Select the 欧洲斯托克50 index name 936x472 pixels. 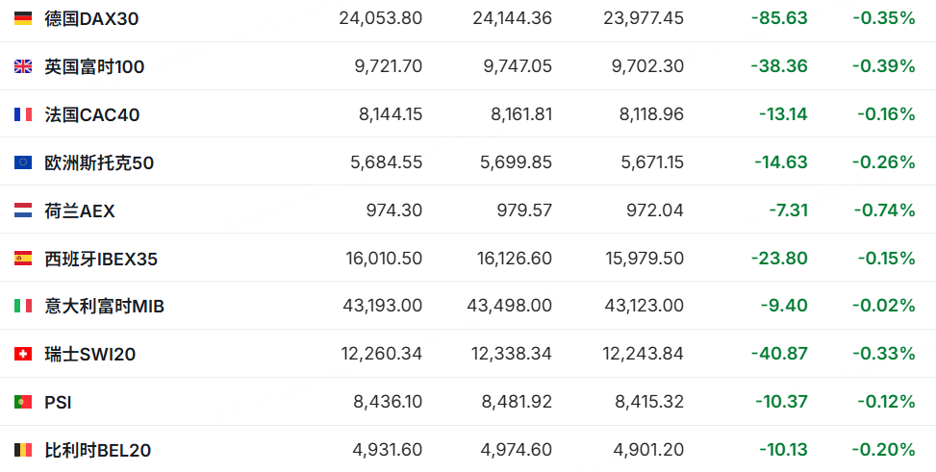click(x=99, y=162)
